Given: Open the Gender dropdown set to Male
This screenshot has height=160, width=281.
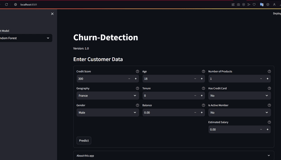Looking at the screenshot, I should click(108, 112).
